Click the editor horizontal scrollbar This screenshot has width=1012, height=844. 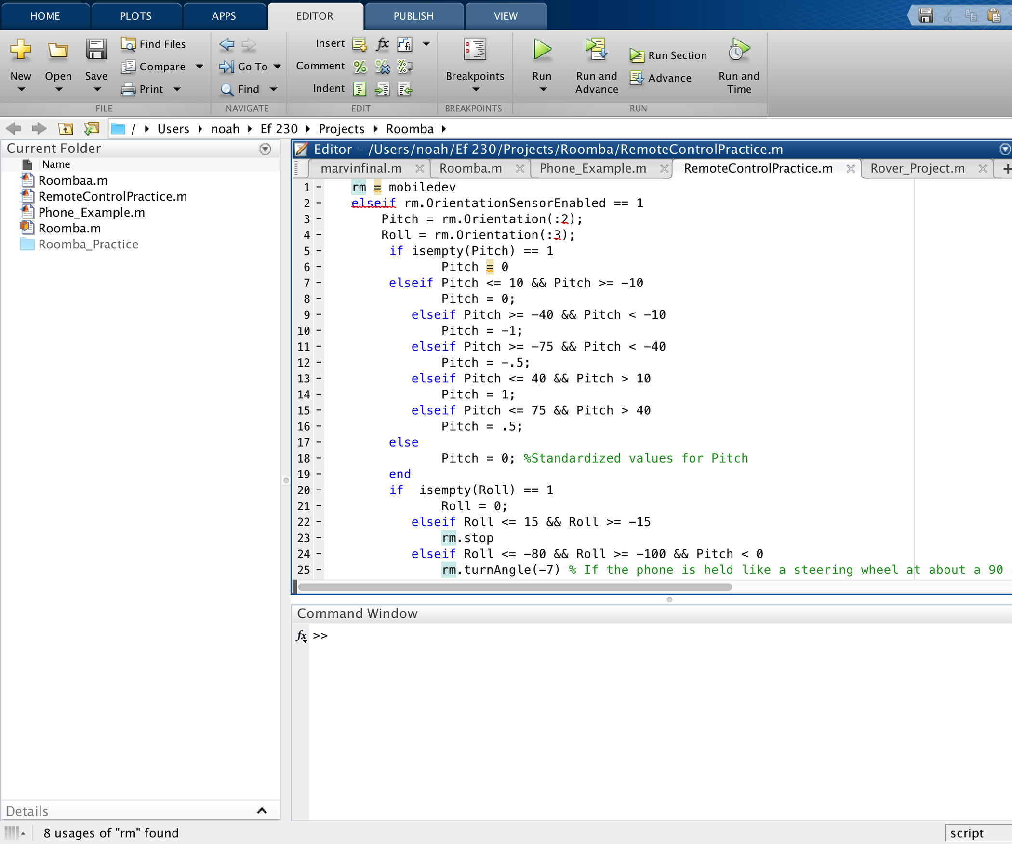[x=514, y=587]
